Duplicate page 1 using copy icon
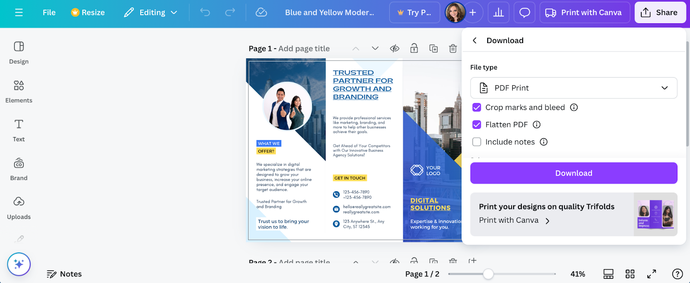 [433, 49]
